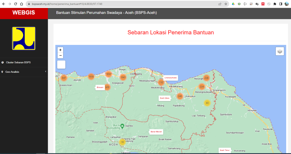The width and height of the screenshot is (291, 154).
Task: Click the Bur ni Geureudong green map pin
Action: [x=122, y=126]
